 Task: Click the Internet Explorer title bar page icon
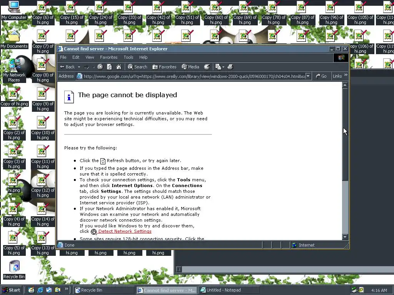click(60, 49)
